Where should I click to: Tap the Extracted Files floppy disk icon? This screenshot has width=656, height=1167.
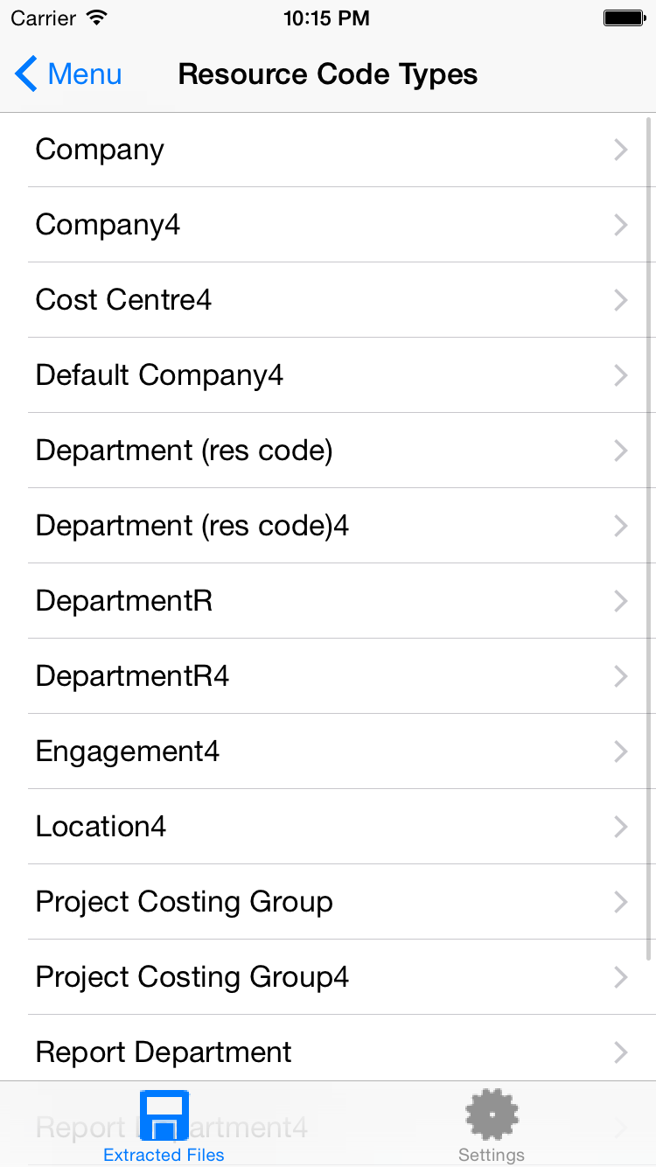164,1115
